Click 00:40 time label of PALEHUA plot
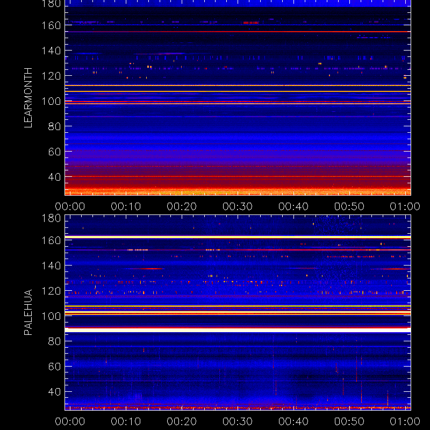Viewport: 430px width, 430px height. pos(293,421)
